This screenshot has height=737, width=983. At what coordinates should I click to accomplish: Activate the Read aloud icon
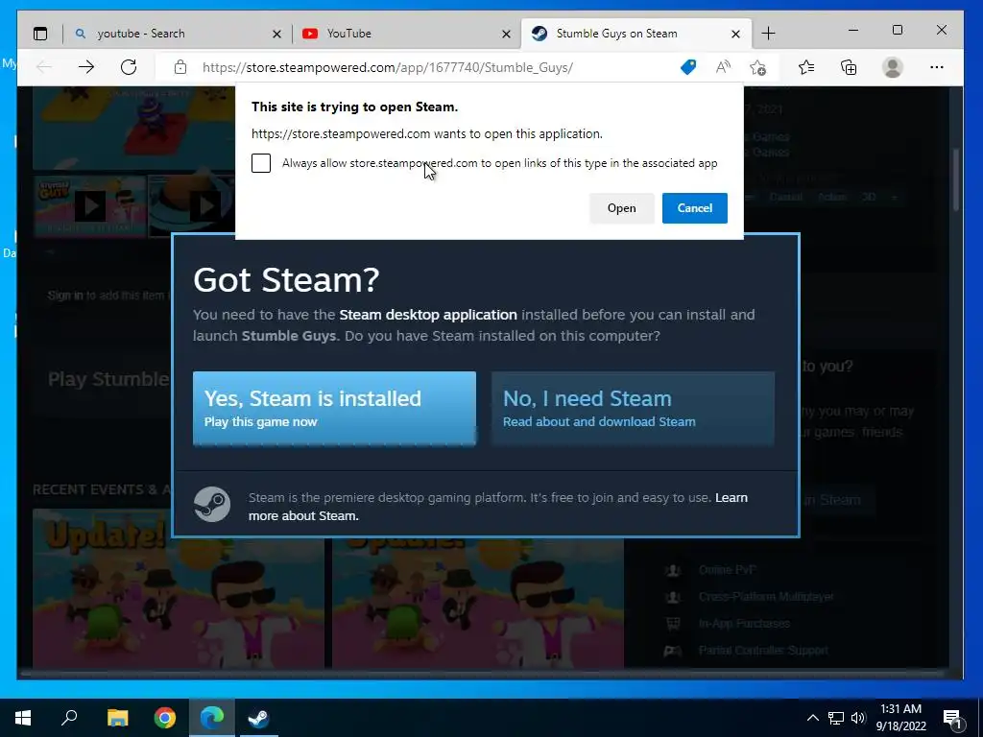[x=723, y=67]
